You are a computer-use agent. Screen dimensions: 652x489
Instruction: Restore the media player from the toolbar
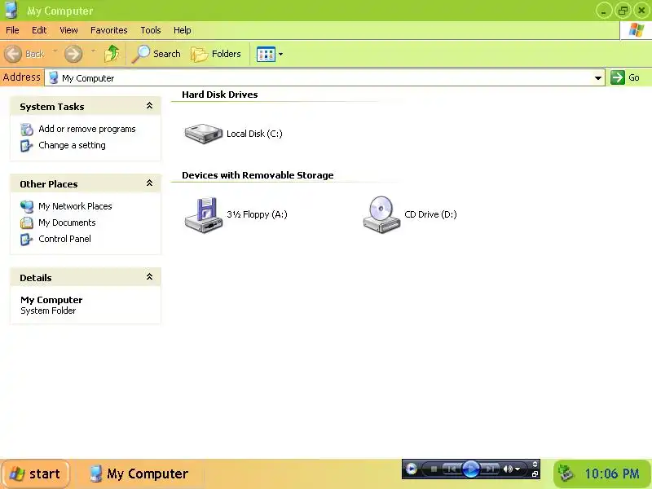click(535, 474)
